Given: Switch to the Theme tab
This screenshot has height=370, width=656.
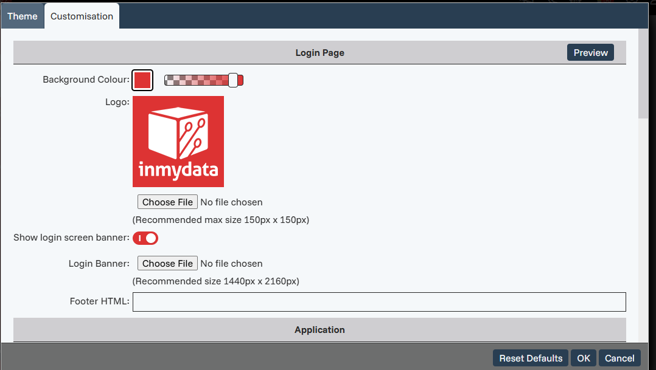Looking at the screenshot, I should click(22, 16).
